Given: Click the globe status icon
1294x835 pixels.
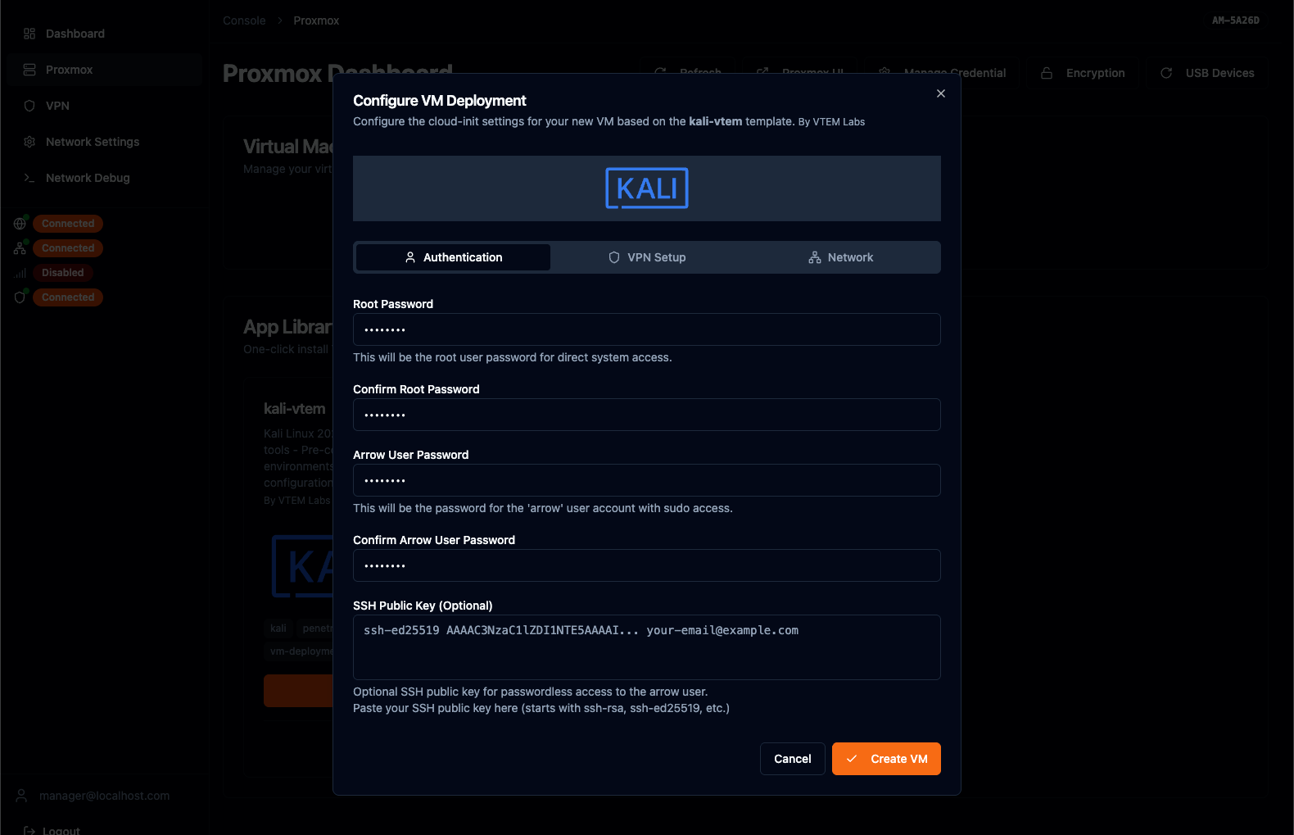Looking at the screenshot, I should [20, 224].
